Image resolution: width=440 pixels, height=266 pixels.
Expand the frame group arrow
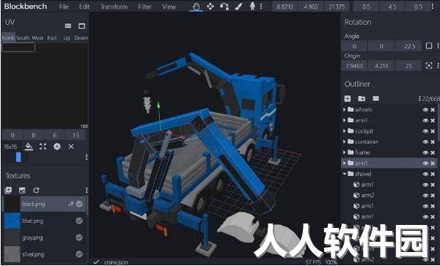tap(345, 152)
